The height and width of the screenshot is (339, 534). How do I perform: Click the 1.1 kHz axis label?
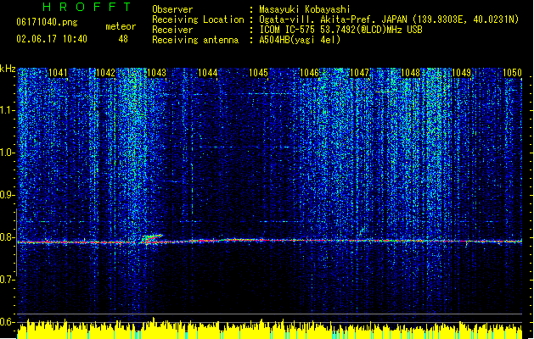(8, 110)
